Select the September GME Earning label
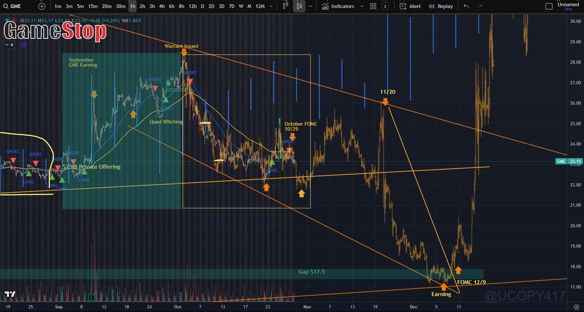This screenshot has width=584, height=312. coord(83,62)
